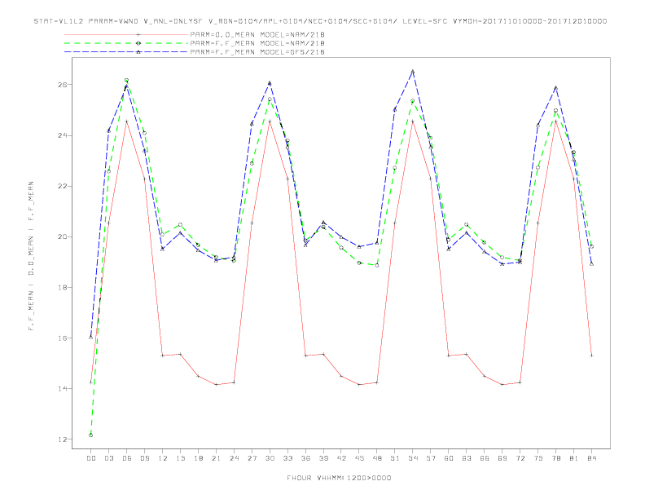This screenshot has width=645, height=499.
Task: Click x-axis forecast hour label 60
Action: click(449, 458)
